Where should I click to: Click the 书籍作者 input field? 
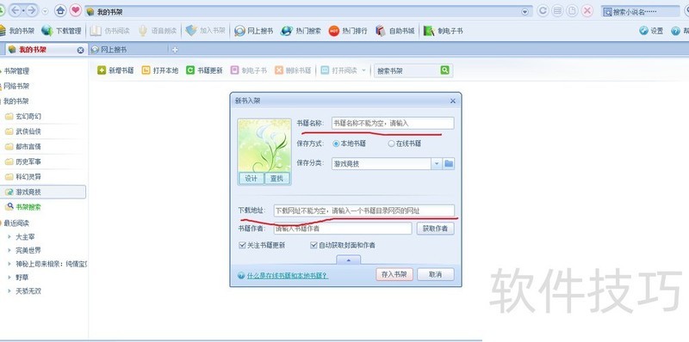tap(342, 229)
